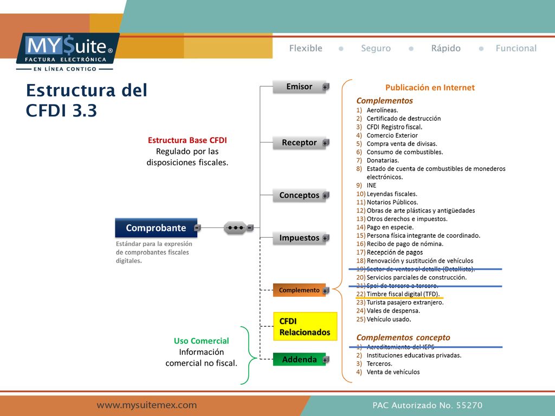
Task: Click list item 'Vales de despensa.'
Action: (x=393, y=311)
